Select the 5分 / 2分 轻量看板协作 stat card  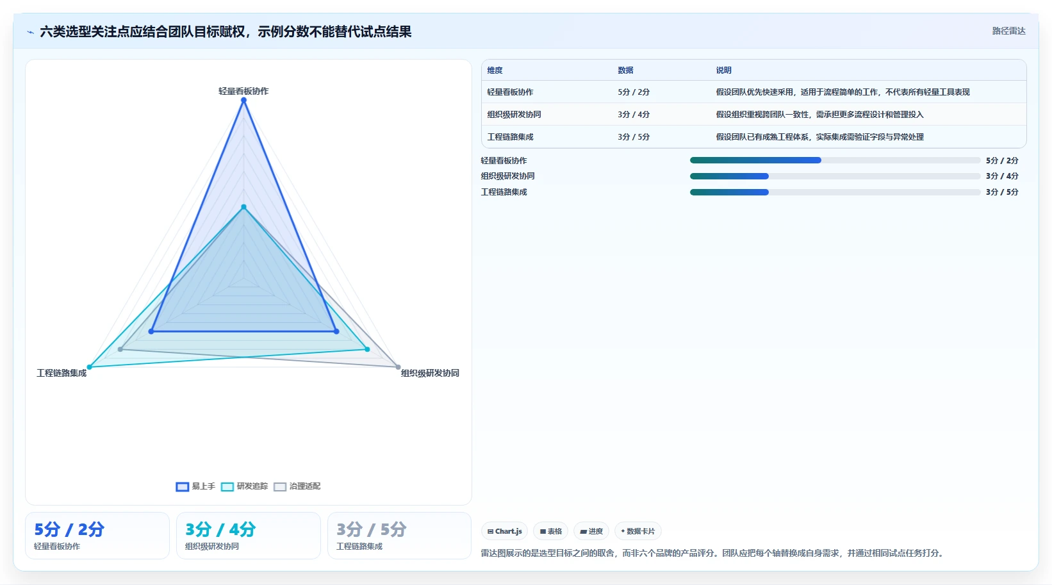pos(97,536)
